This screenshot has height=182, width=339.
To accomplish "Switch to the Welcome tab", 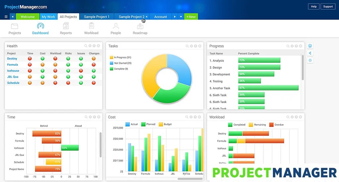I will click(x=28, y=17).
